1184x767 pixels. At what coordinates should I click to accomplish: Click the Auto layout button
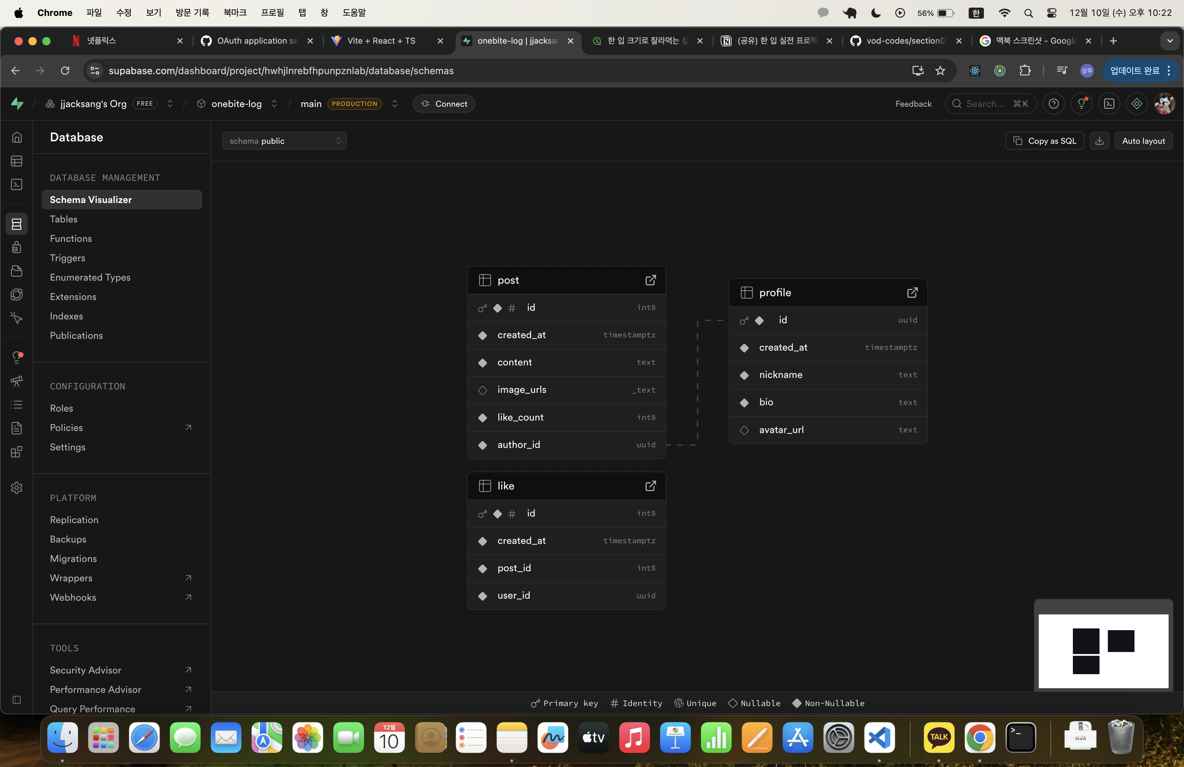click(1143, 141)
